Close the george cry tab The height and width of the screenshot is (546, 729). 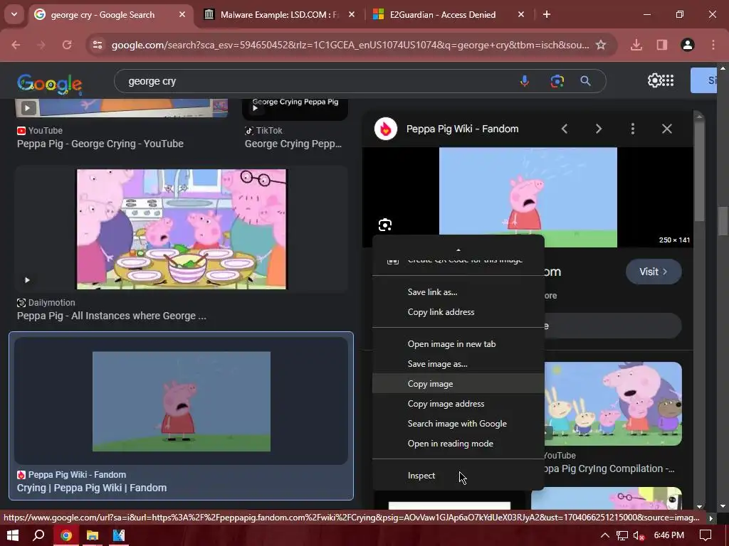pos(182,14)
